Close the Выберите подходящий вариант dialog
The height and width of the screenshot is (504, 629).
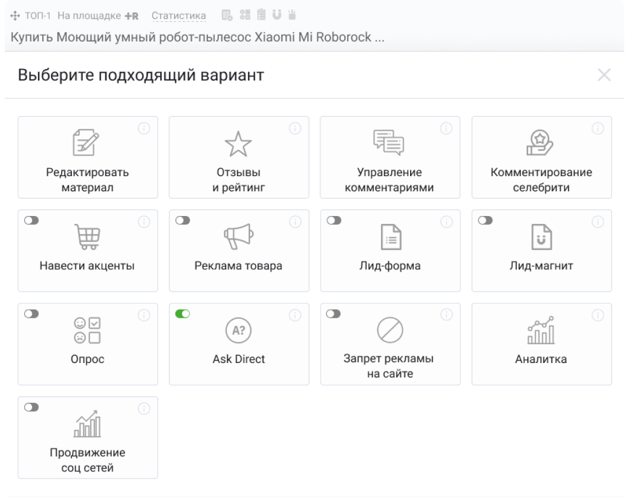604,75
